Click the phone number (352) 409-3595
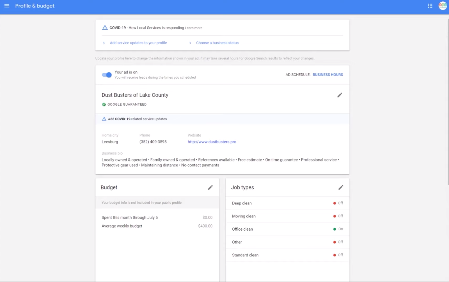The height and width of the screenshot is (282, 449). [x=153, y=142]
